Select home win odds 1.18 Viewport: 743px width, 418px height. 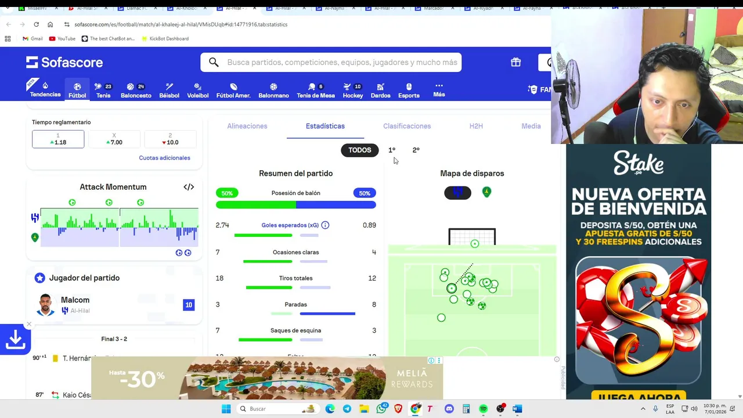58,139
